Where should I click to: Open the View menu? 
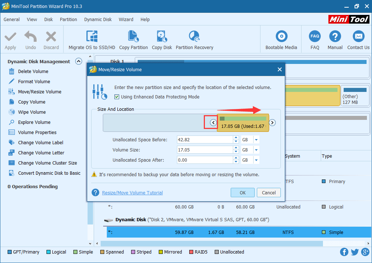click(32, 20)
